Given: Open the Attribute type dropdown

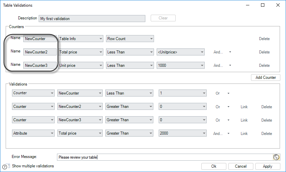Looking at the screenshot, I should point(33,133).
